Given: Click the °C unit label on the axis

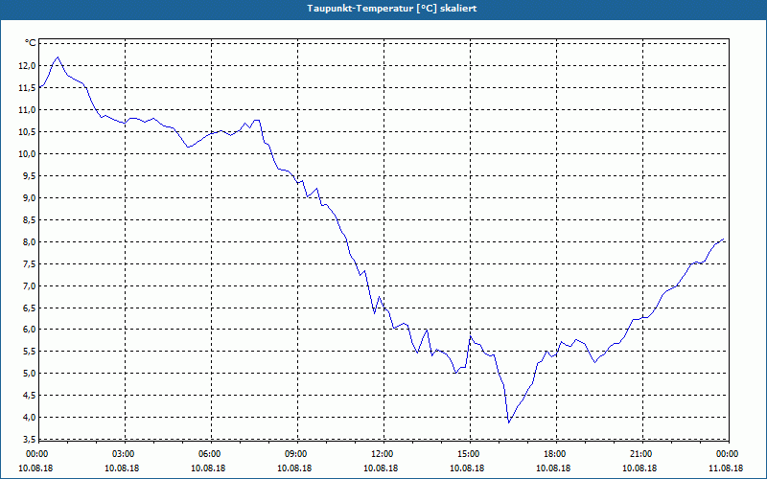Looking at the screenshot, I should pyautogui.click(x=31, y=43).
